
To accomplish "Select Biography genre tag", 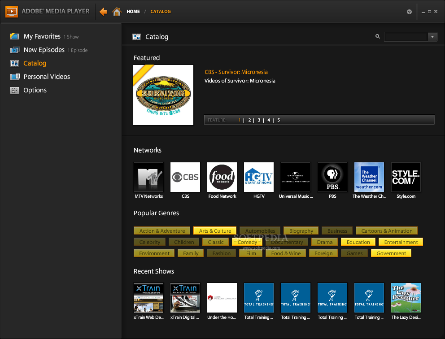I will 301,231.
